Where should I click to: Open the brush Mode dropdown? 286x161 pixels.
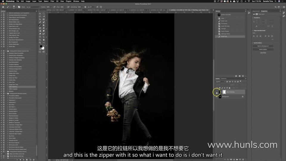[33, 7]
